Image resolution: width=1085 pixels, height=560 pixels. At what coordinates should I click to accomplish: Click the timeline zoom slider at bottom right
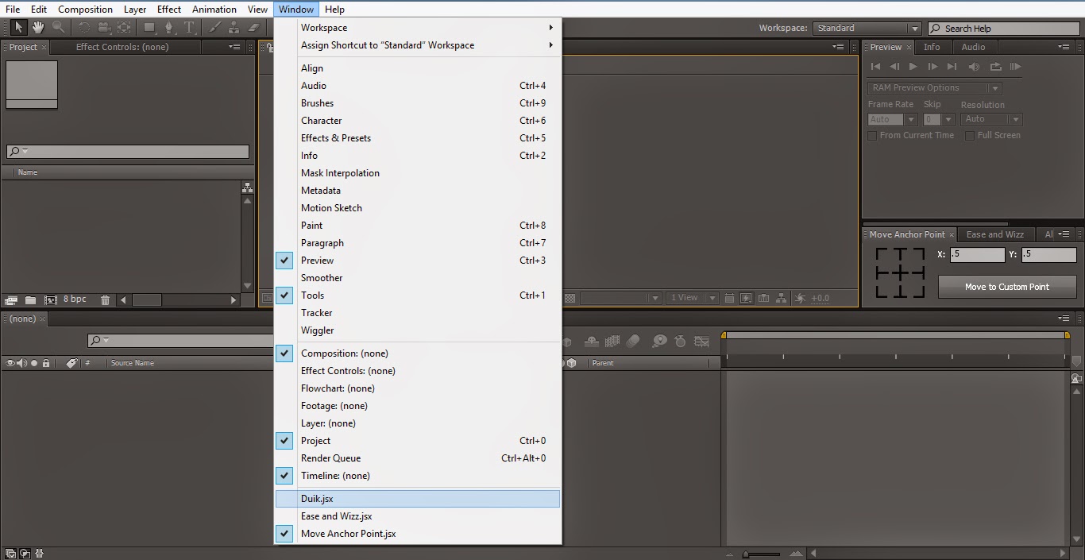point(747,554)
